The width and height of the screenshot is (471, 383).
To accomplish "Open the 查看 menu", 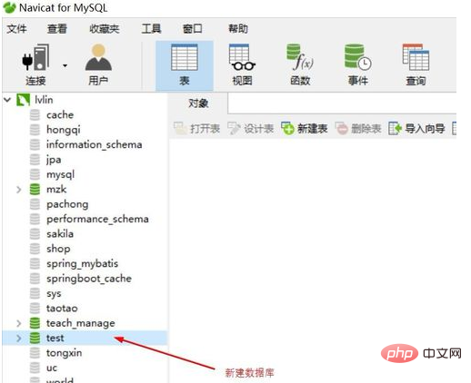I will (57, 29).
